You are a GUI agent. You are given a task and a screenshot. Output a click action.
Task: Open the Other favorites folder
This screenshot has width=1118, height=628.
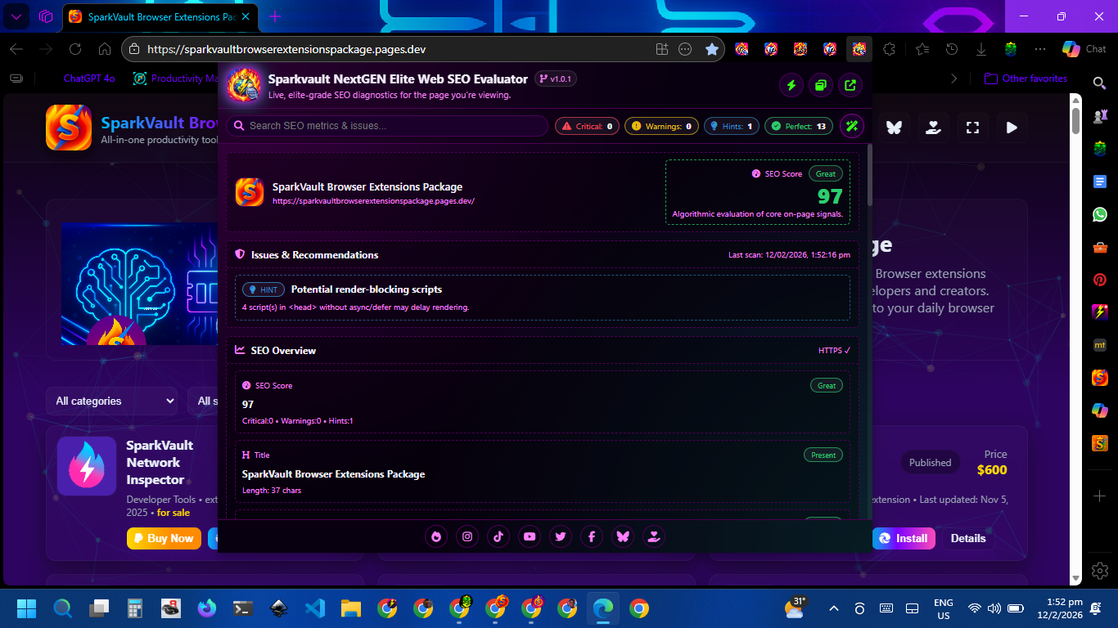point(1026,78)
